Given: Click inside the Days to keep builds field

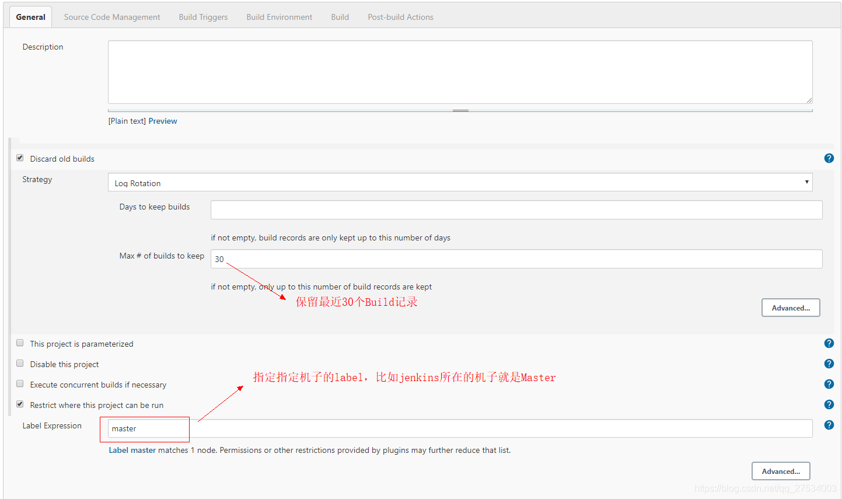Looking at the screenshot, I should click(x=516, y=210).
